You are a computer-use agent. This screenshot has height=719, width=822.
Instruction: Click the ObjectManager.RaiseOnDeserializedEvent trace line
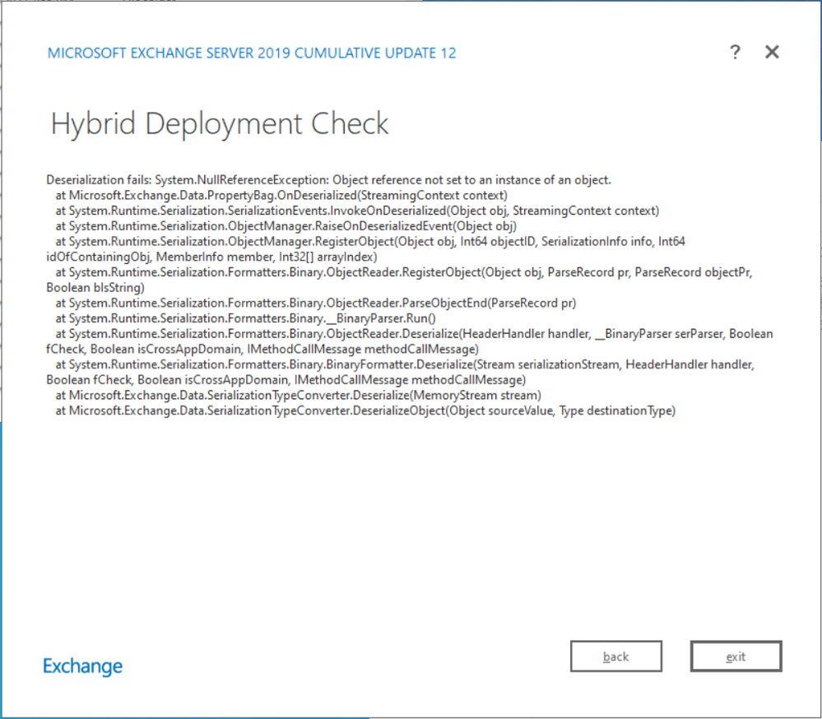(x=286, y=226)
